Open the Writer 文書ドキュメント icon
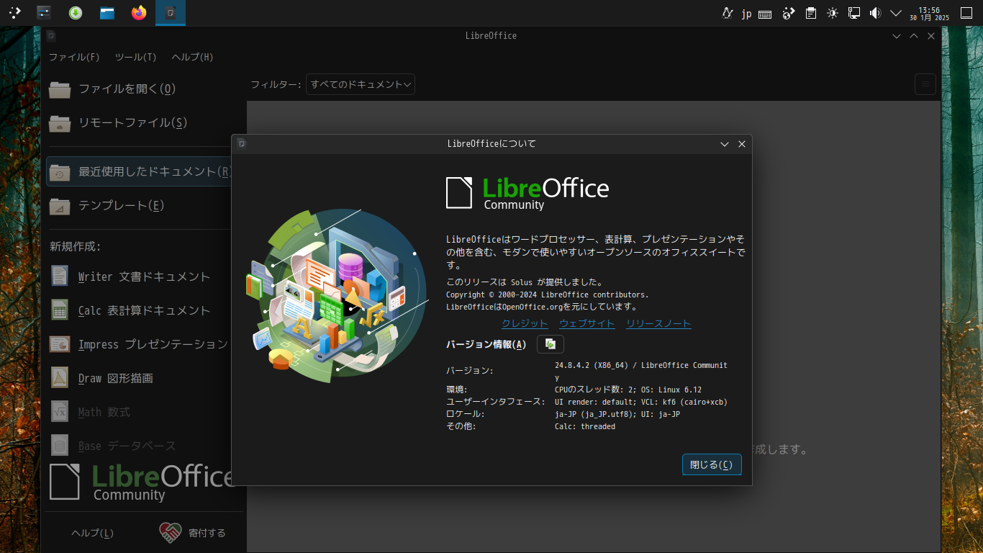 coord(60,276)
